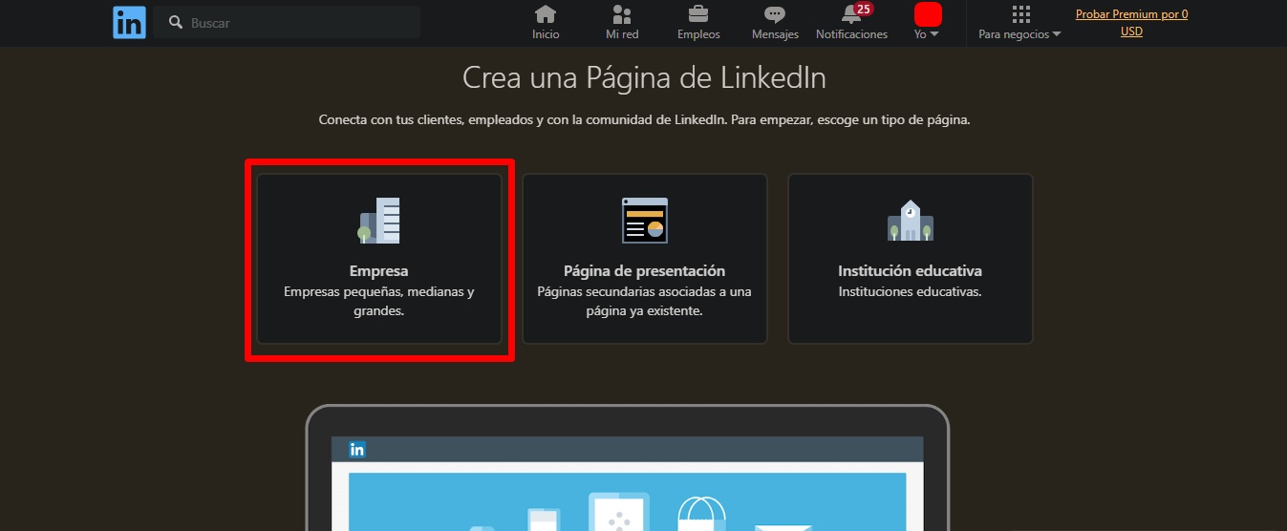The width and height of the screenshot is (1287, 531).
Task: Go to Inicio home icon
Action: click(546, 13)
